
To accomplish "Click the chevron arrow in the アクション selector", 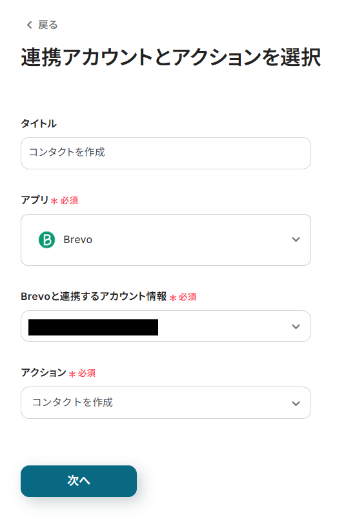I will (296, 403).
